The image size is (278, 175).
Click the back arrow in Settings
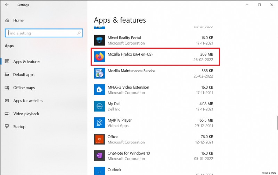(7, 5)
